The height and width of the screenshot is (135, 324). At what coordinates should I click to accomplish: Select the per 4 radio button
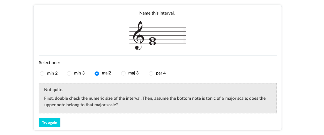pos(151,73)
